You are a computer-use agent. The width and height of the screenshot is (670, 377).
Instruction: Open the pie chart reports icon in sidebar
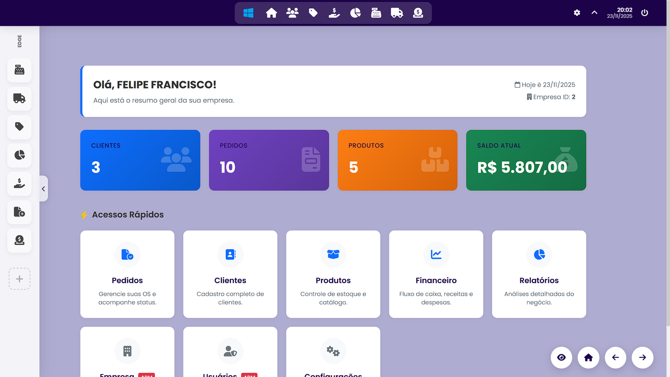(x=19, y=155)
